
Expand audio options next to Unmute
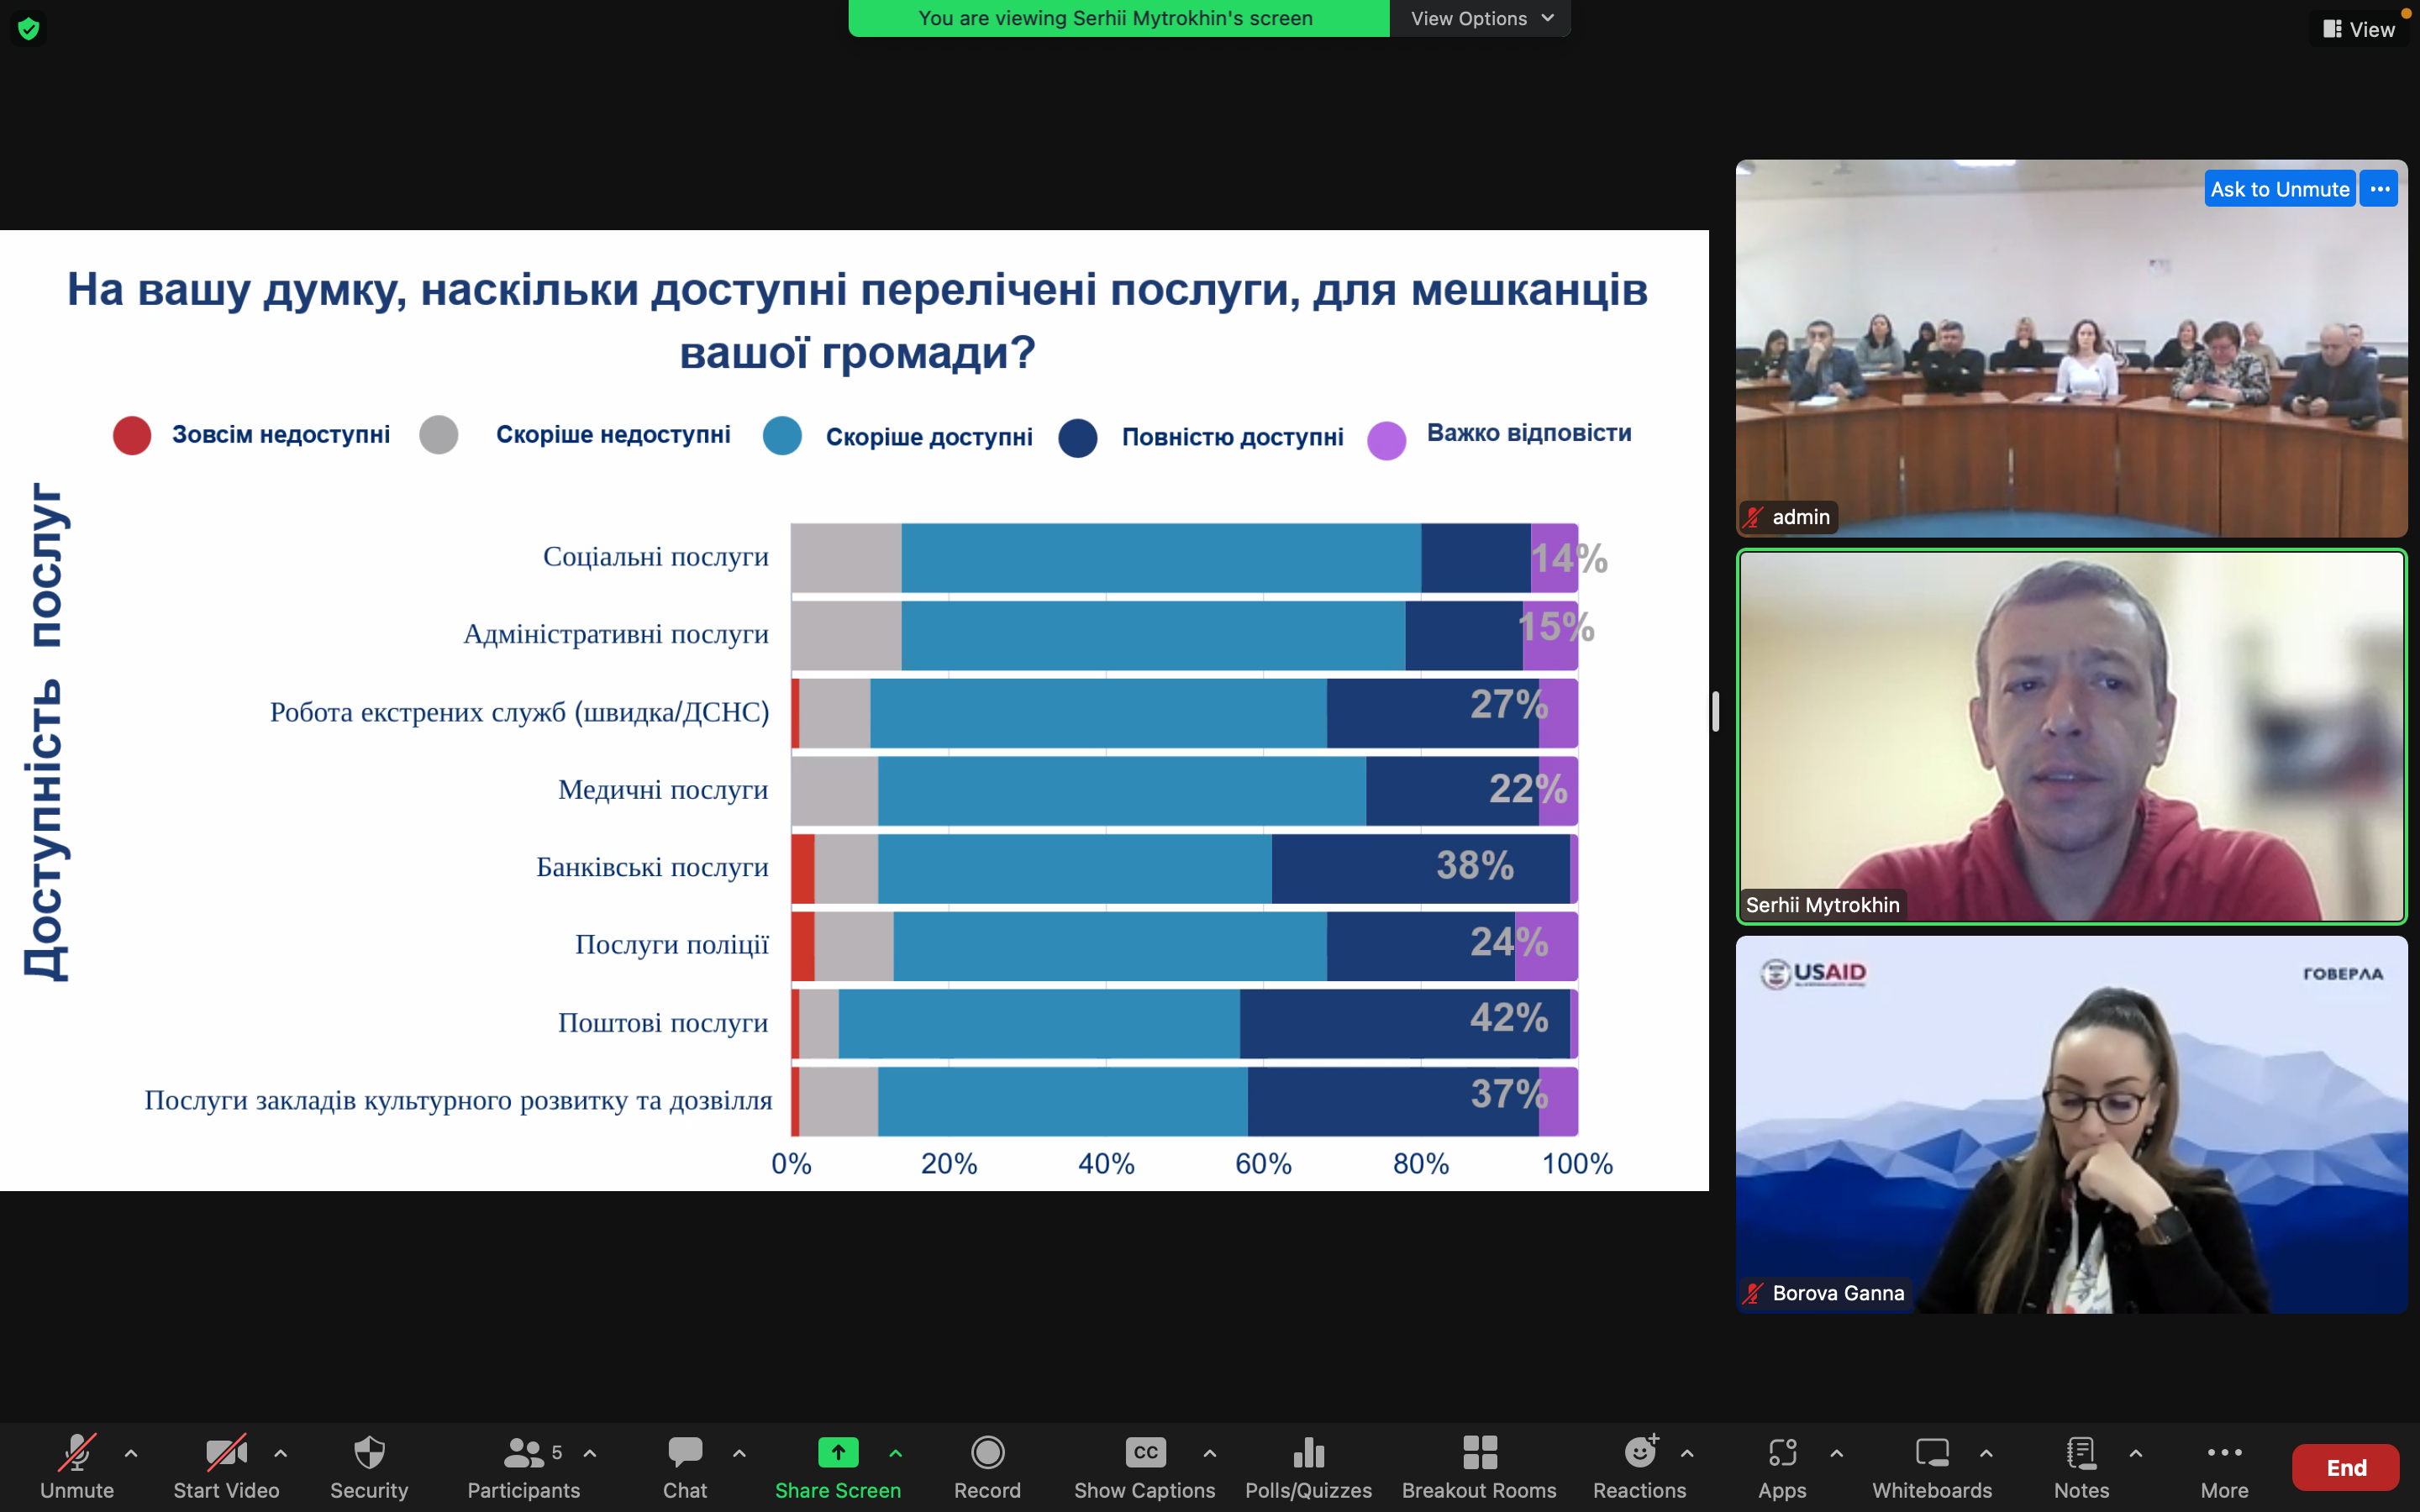(x=131, y=1453)
